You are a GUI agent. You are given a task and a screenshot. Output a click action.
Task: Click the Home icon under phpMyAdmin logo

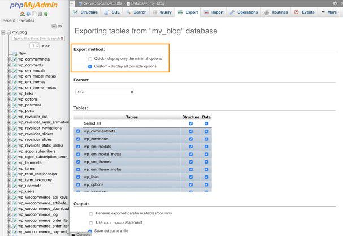22,14
